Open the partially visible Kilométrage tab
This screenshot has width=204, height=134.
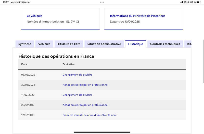188,44
